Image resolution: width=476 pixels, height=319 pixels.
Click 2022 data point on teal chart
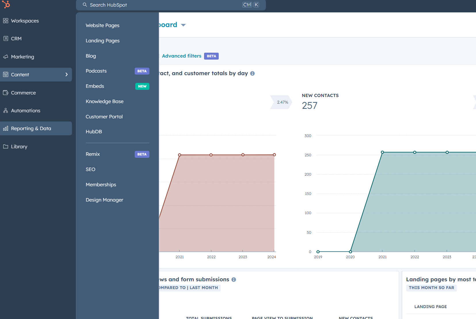click(x=415, y=152)
